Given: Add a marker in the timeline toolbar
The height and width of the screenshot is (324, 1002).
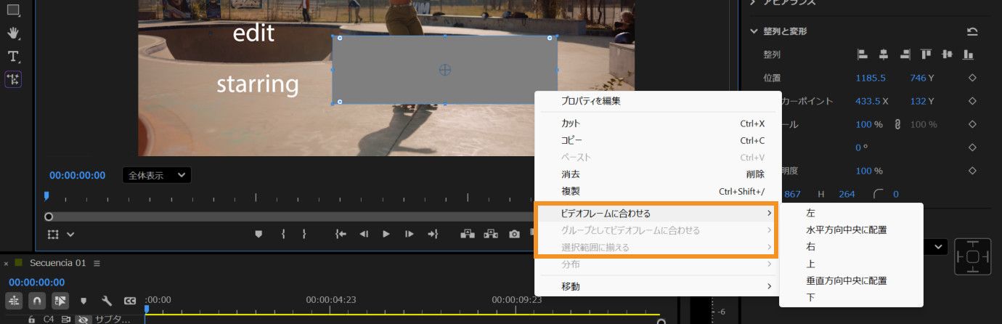Looking at the screenshot, I should (83, 300).
